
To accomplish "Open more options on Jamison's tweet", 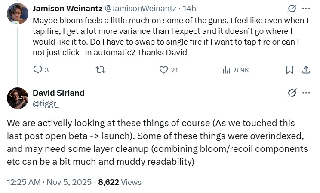I will (x=306, y=9).
